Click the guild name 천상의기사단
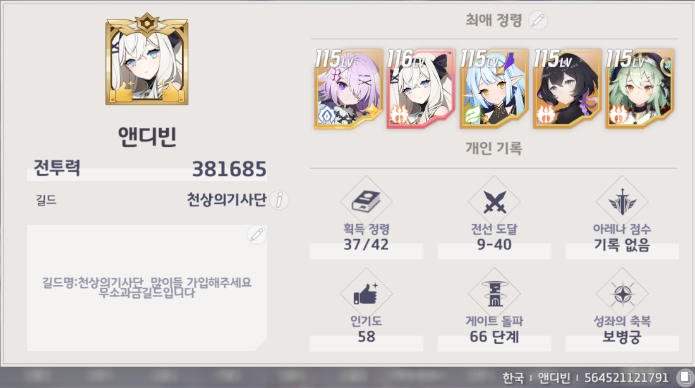Viewport: 695px width, 388px height. tap(226, 200)
